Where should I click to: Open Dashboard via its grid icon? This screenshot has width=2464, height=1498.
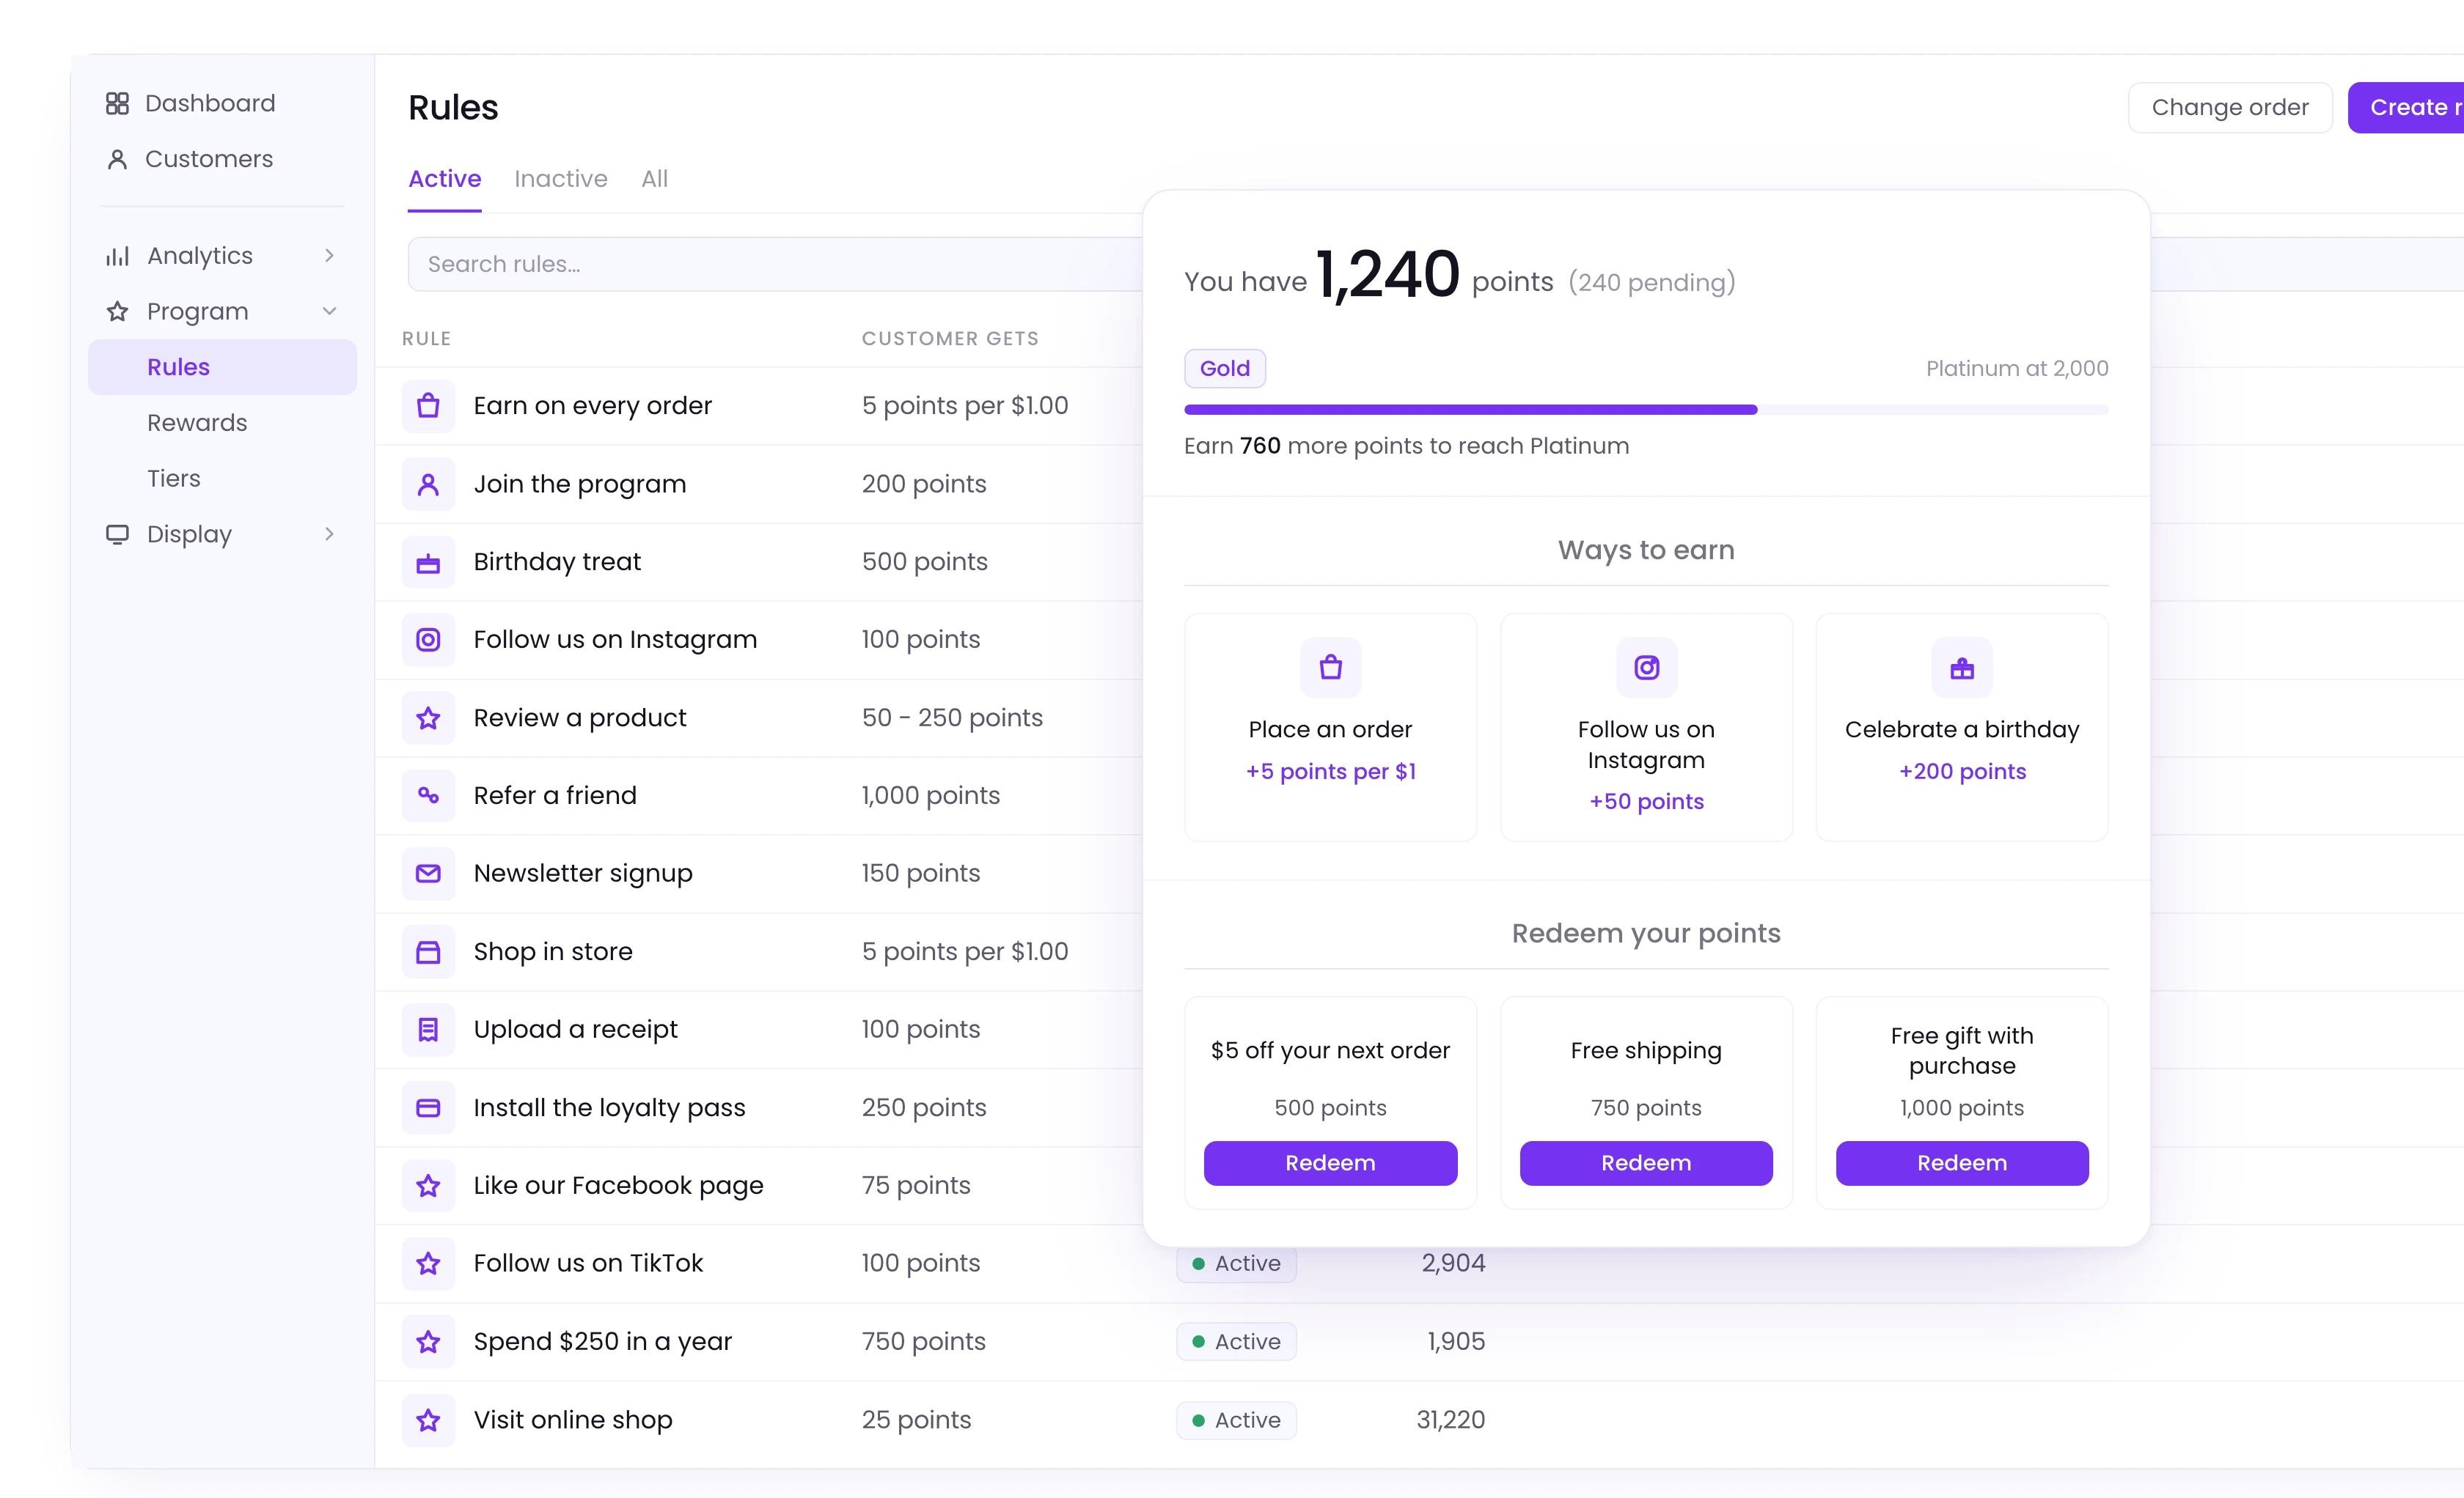[x=117, y=103]
